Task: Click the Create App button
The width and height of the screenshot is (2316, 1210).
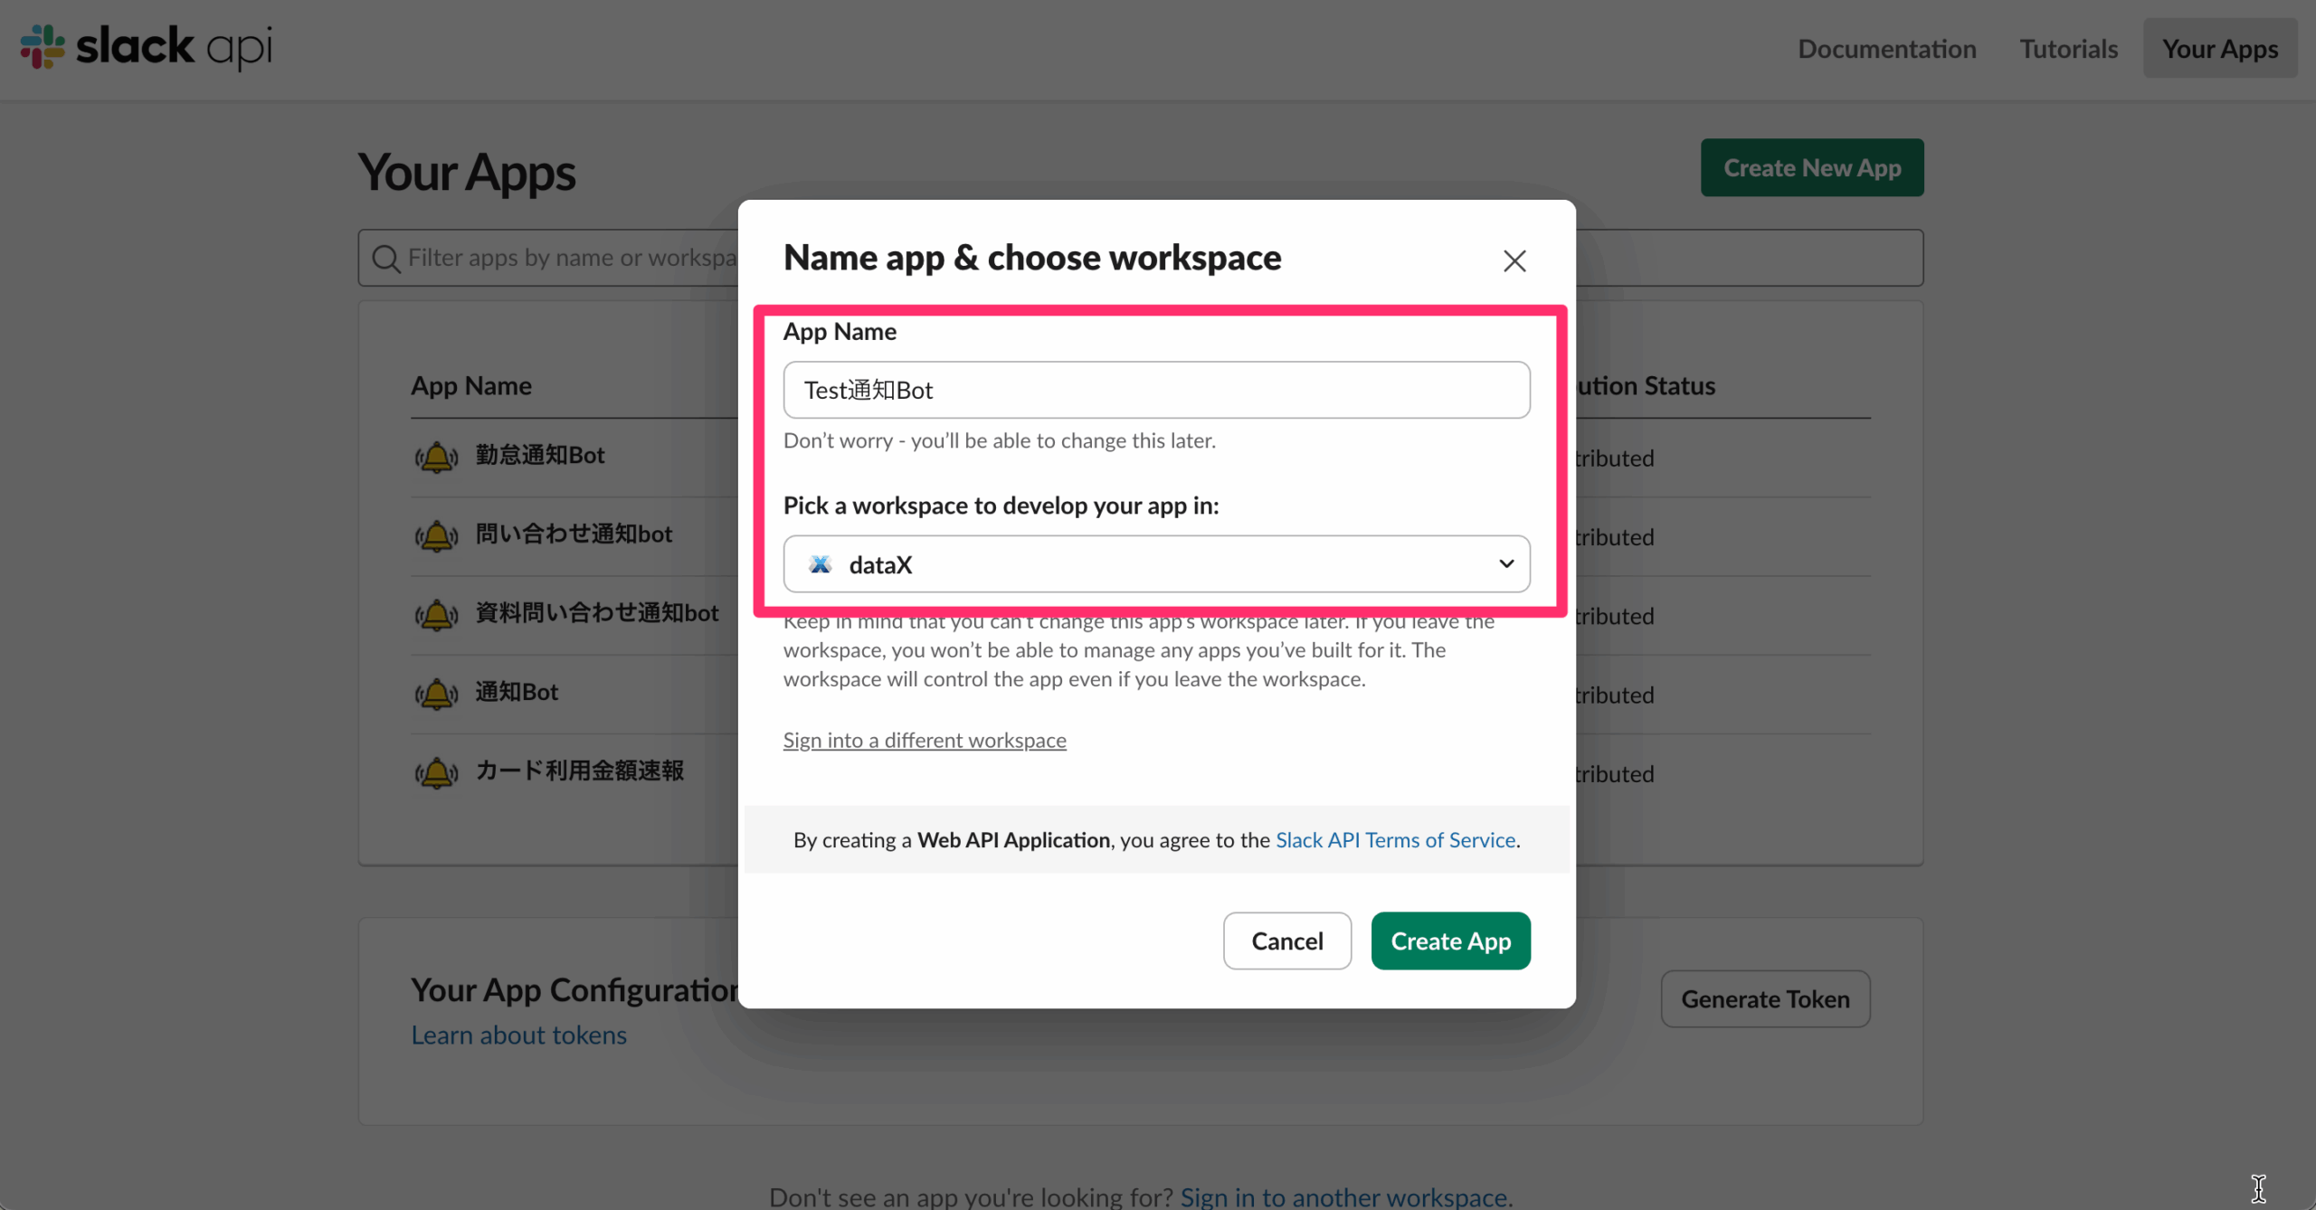Action: click(1450, 941)
